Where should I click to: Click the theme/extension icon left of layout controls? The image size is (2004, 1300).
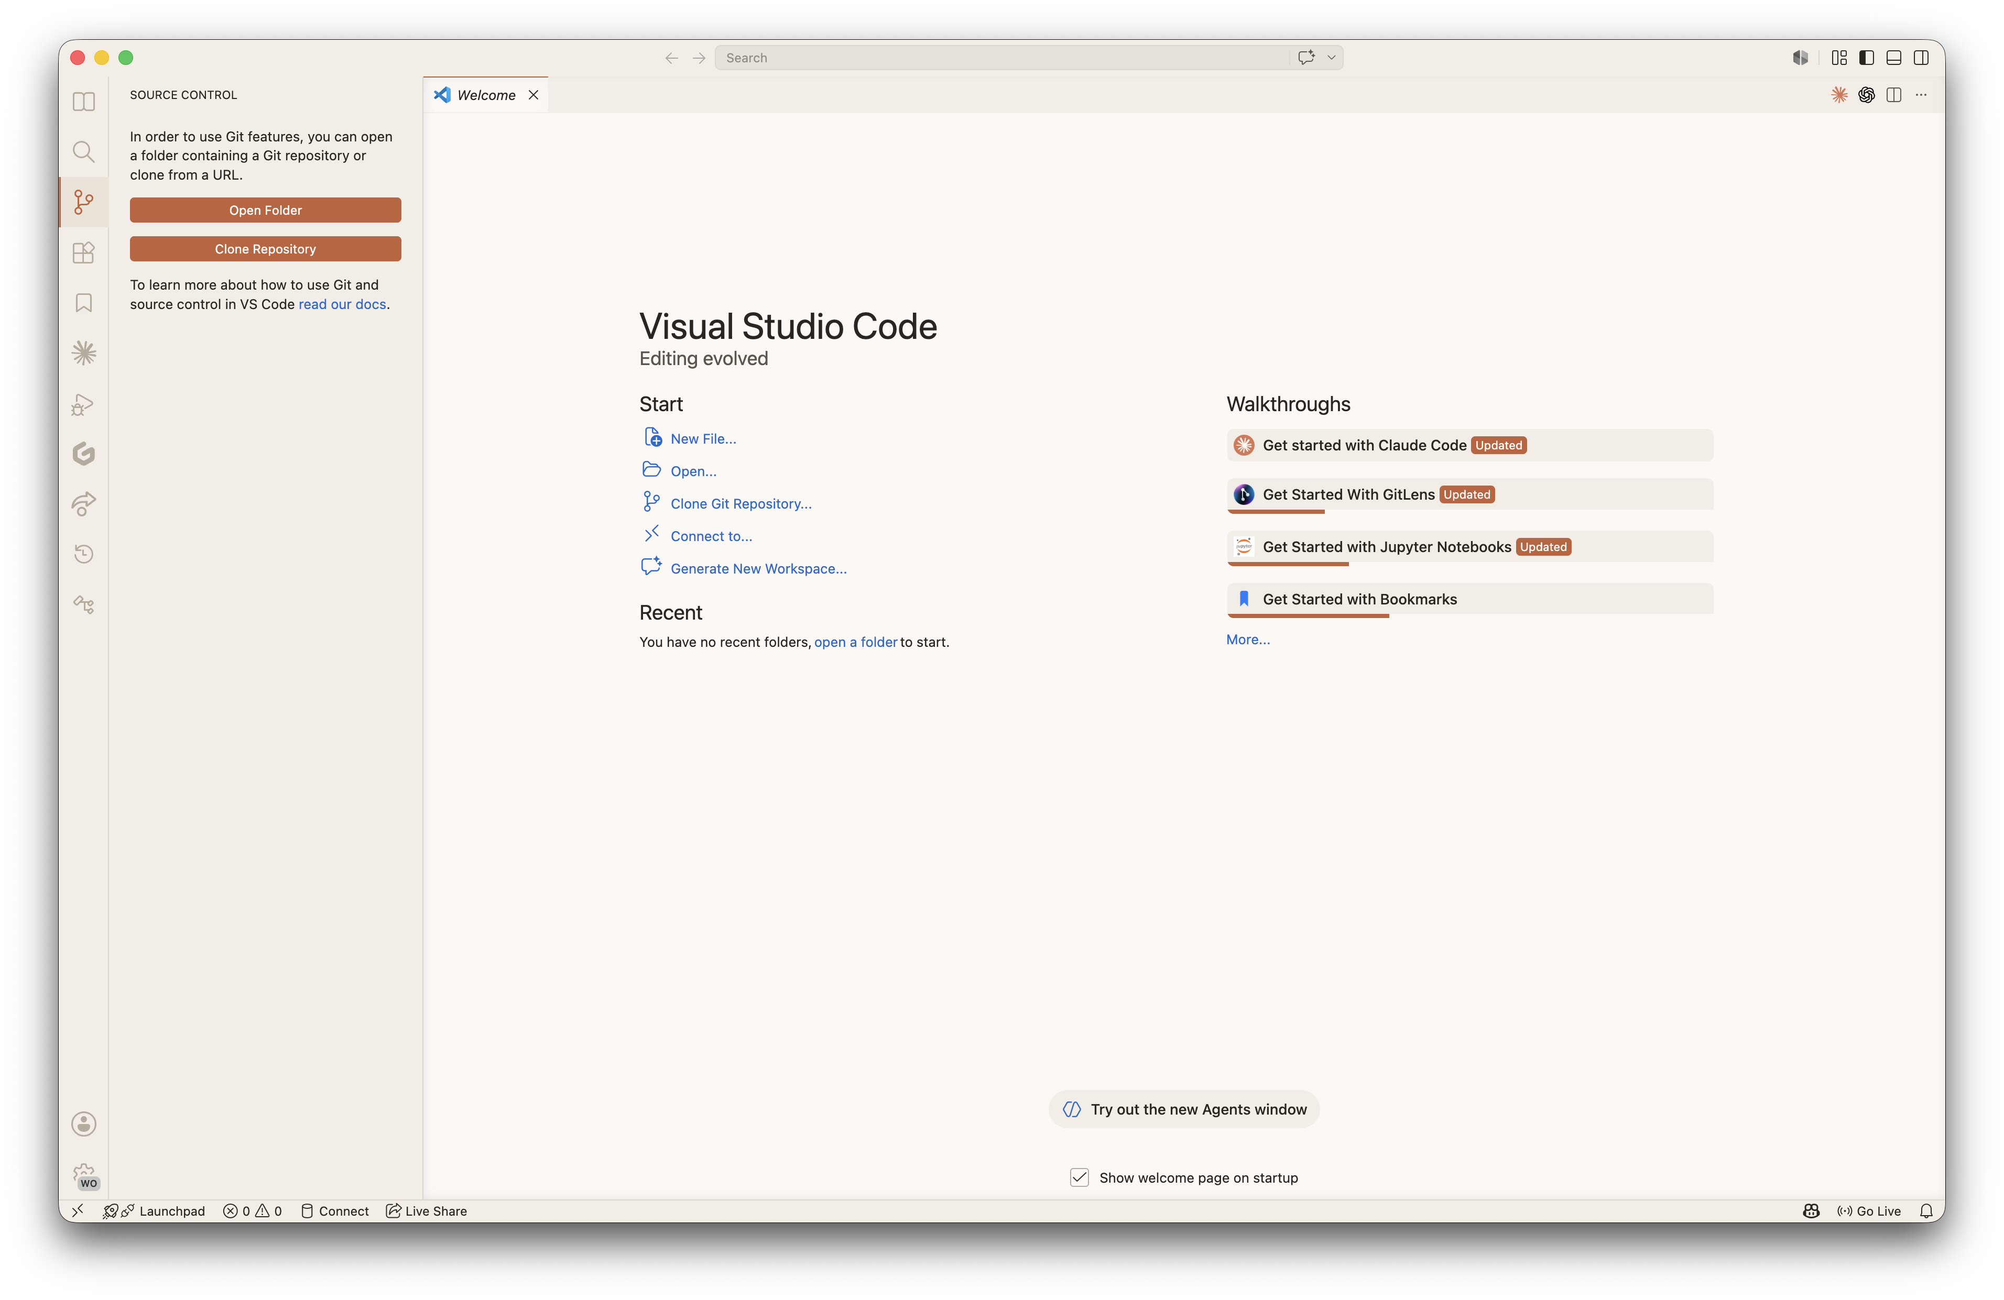pyautogui.click(x=1800, y=58)
